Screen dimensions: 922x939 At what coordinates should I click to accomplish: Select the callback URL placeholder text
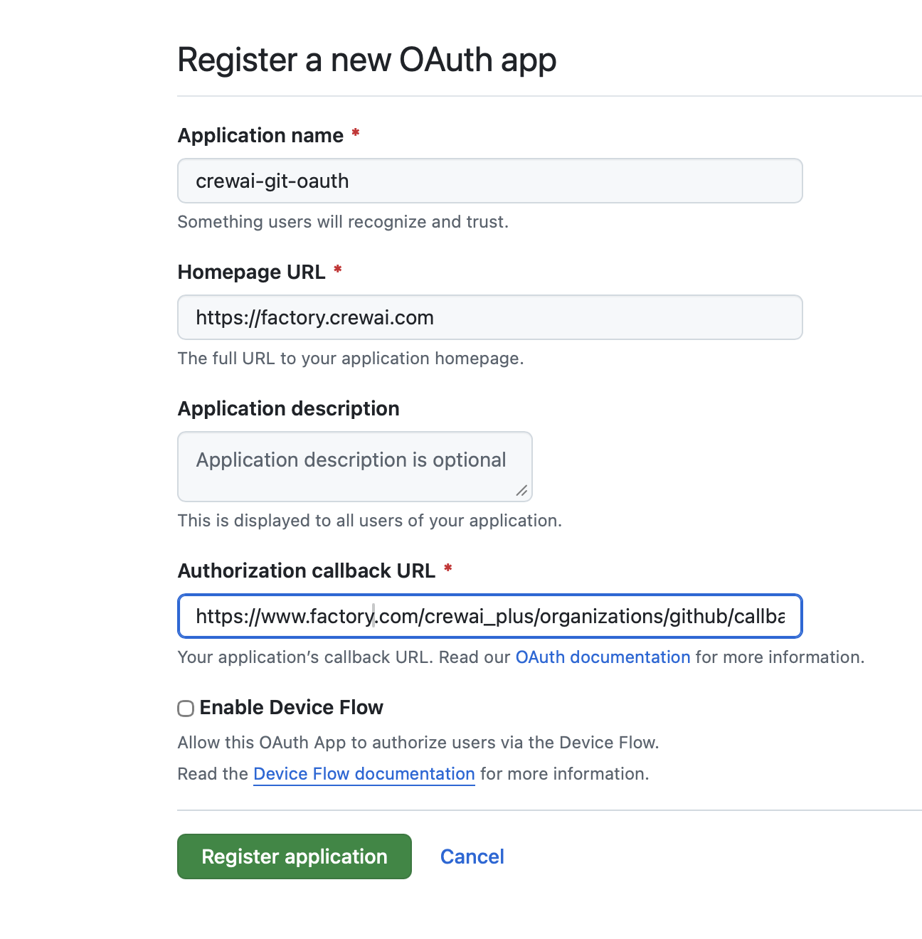point(489,616)
